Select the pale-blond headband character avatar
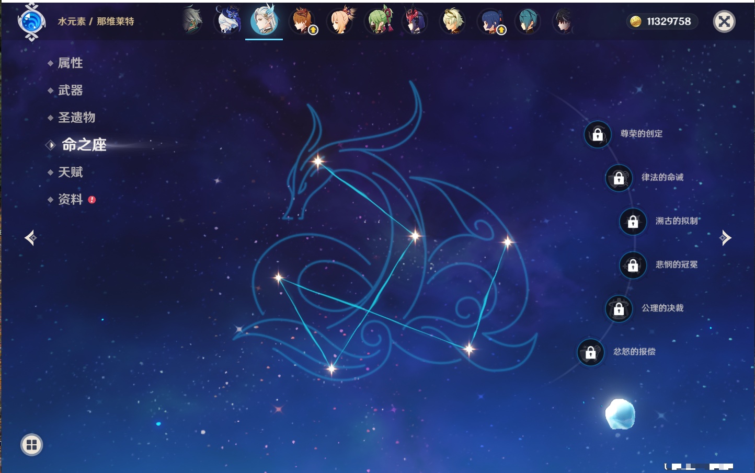 [x=452, y=21]
